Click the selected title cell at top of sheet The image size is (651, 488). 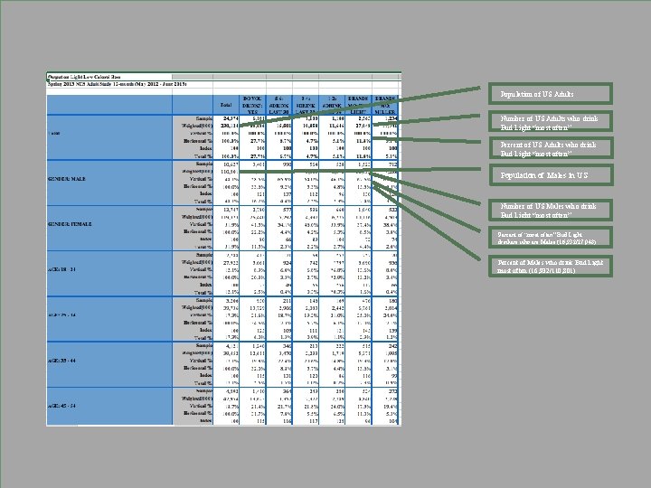tap(109, 77)
